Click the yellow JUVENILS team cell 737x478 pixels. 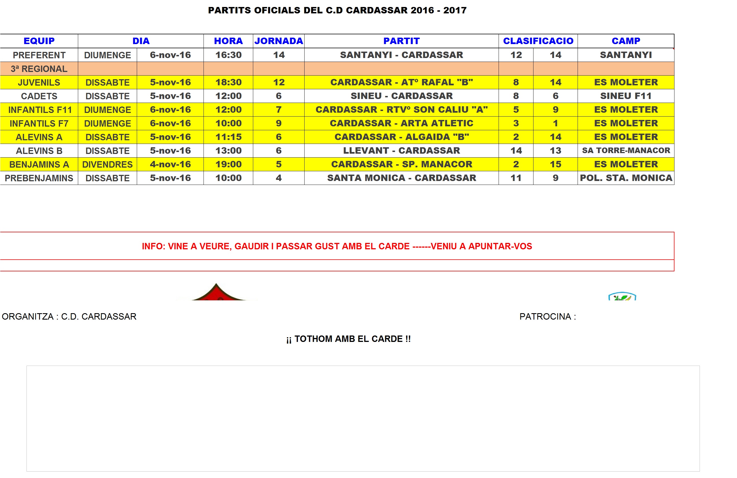pyautogui.click(x=39, y=82)
